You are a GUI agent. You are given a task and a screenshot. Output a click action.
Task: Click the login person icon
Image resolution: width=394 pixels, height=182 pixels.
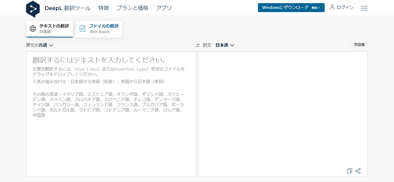[332, 7]
